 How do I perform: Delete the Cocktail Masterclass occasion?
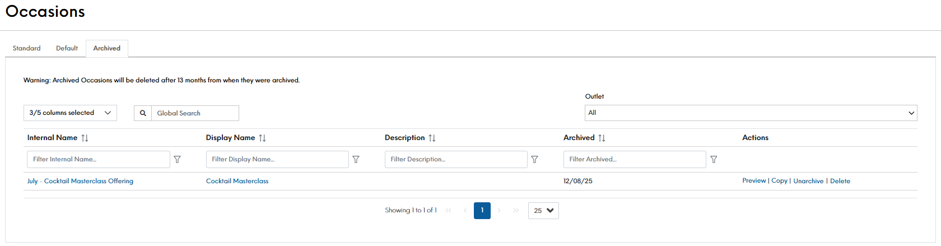[x=840, y=181]
